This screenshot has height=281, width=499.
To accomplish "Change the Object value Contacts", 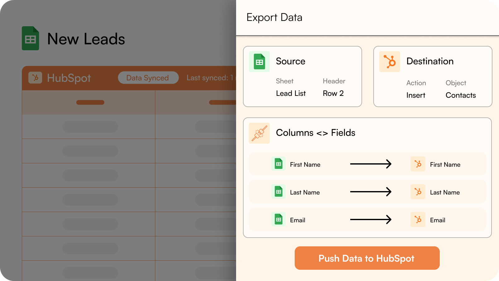I will 461,95.
